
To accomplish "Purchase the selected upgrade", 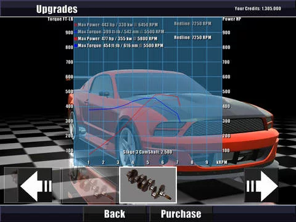I will (181, 214).
